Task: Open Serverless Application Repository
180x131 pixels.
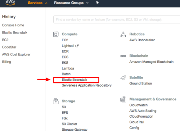Action: [x=87, y=85]
